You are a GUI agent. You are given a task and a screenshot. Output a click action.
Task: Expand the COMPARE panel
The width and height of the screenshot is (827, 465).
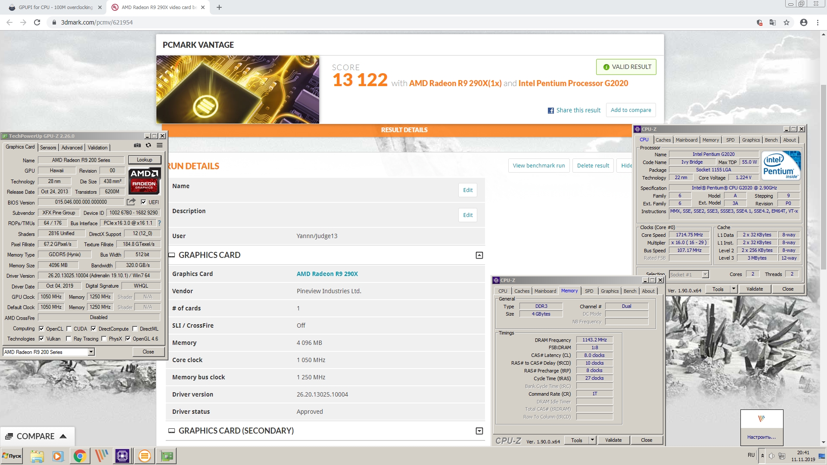(37, 436)
